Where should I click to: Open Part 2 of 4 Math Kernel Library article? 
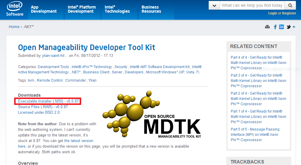pos(259,99)
